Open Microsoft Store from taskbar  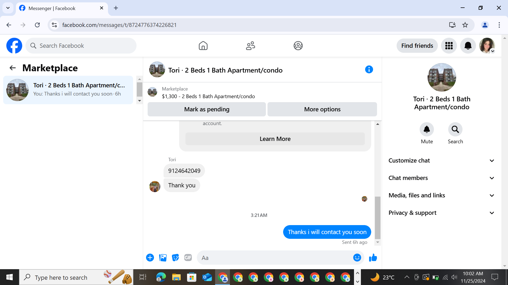pyautogui.click(x=192, y=277)
